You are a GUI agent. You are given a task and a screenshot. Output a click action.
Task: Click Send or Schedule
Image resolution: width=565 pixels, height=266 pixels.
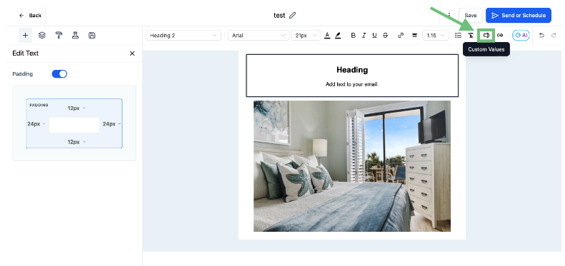pos(519,16)
